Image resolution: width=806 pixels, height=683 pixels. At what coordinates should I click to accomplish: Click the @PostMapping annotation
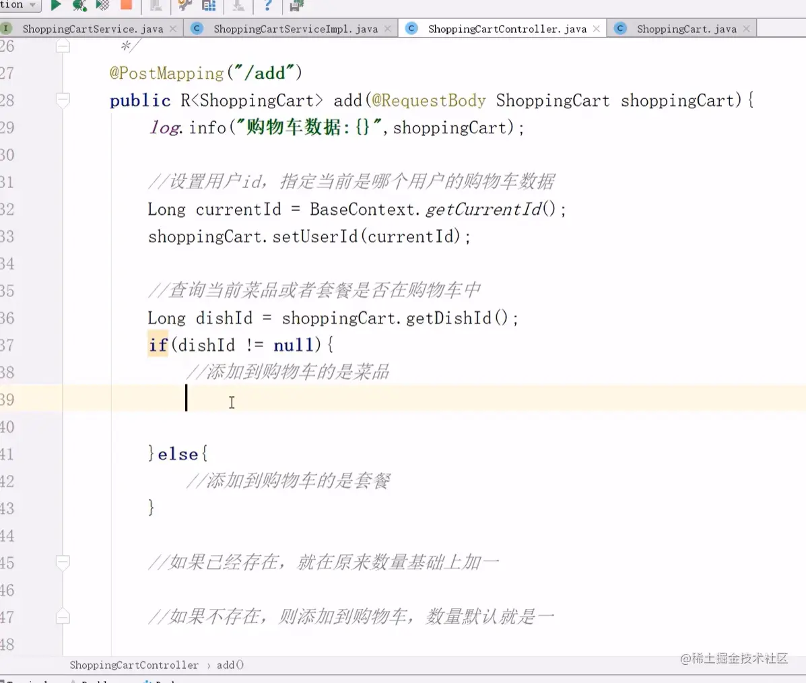167,73
